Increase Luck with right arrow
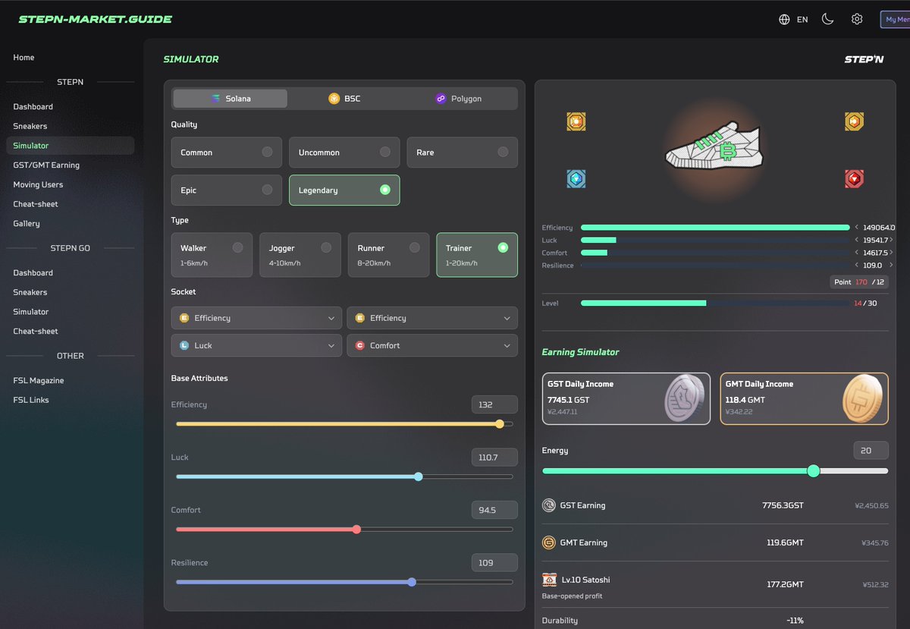Image resolution: width=910 pixels, height=629 pixels. tap(892, 240)
